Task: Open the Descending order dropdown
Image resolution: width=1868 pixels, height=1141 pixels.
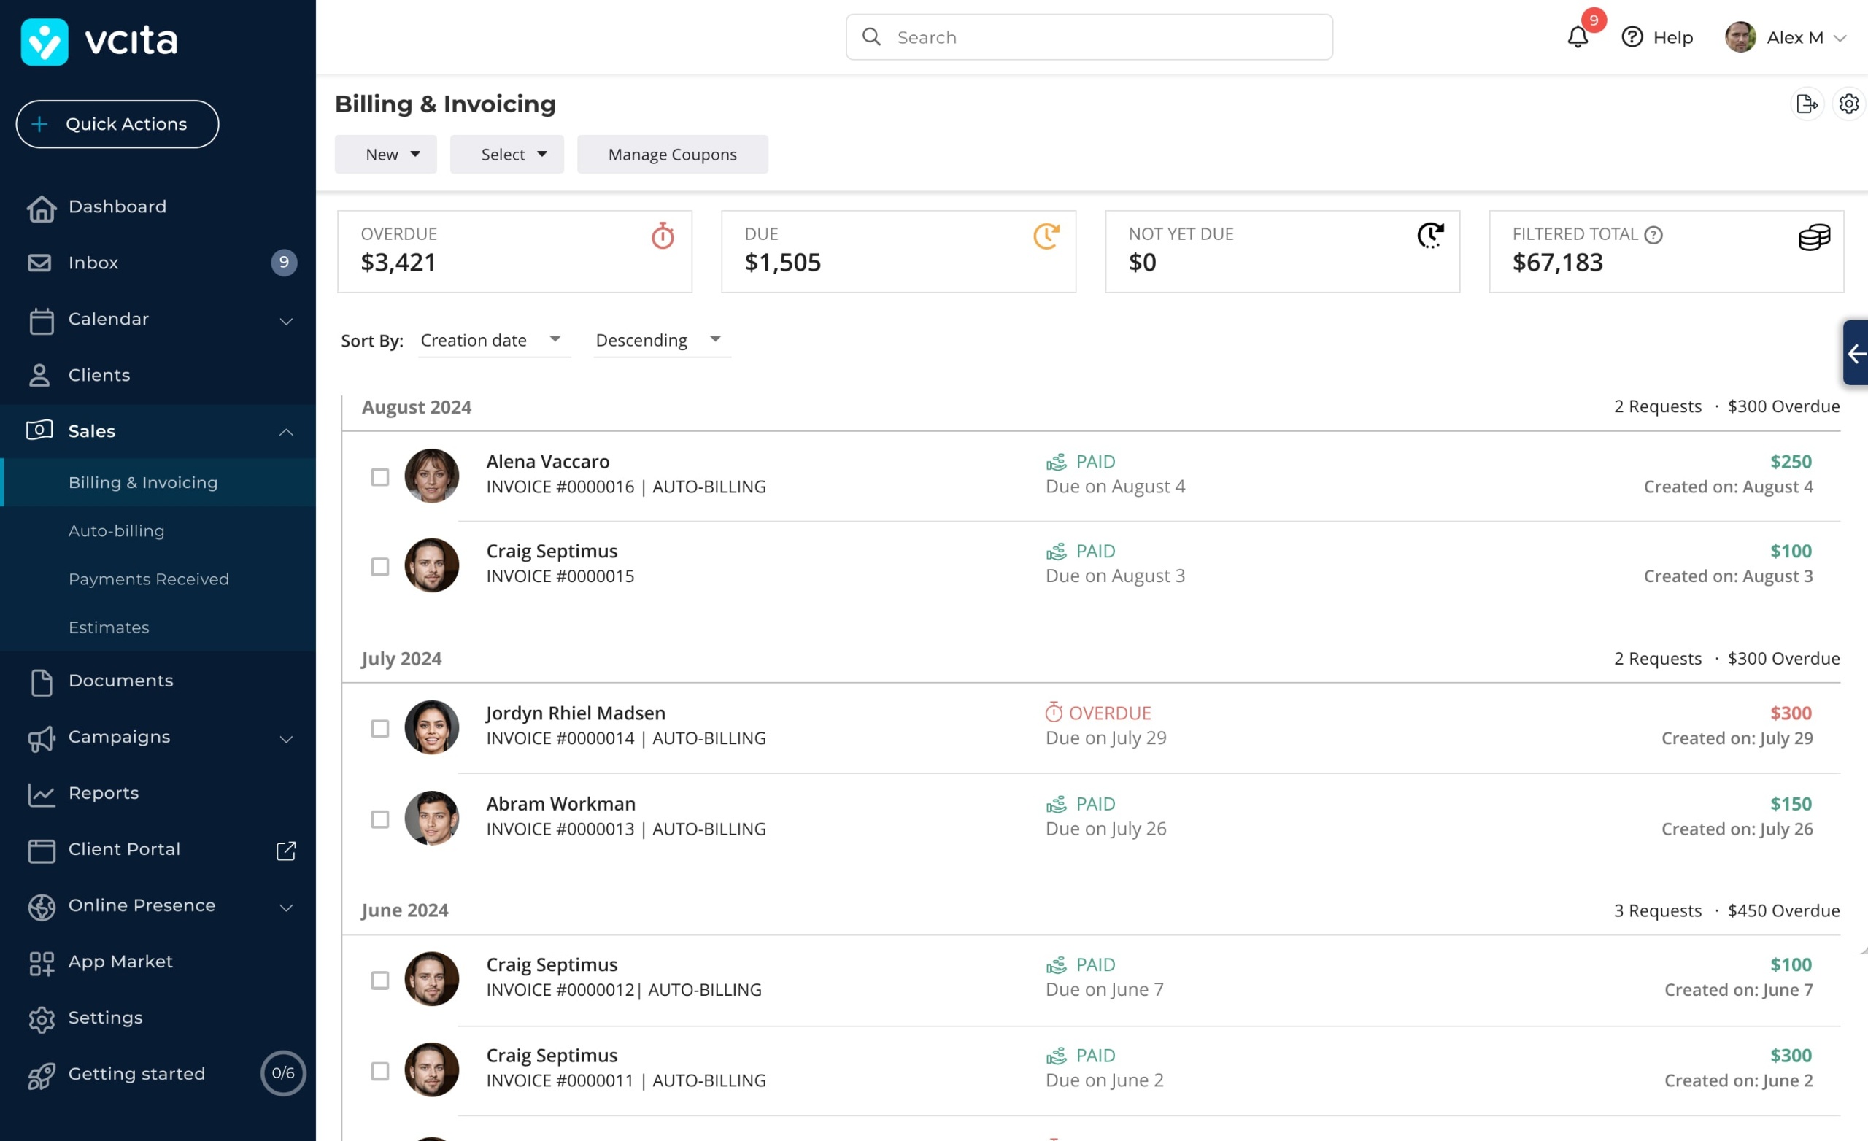Action: 659,341
